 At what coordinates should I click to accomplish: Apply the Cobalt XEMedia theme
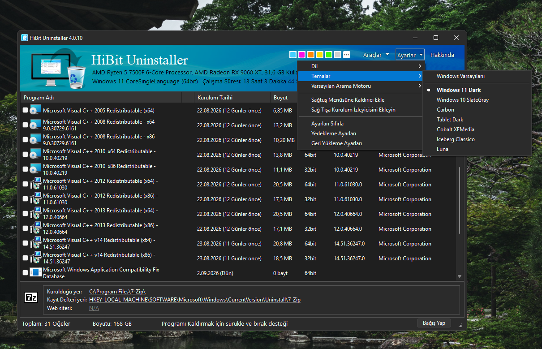[x=477, y=129]
